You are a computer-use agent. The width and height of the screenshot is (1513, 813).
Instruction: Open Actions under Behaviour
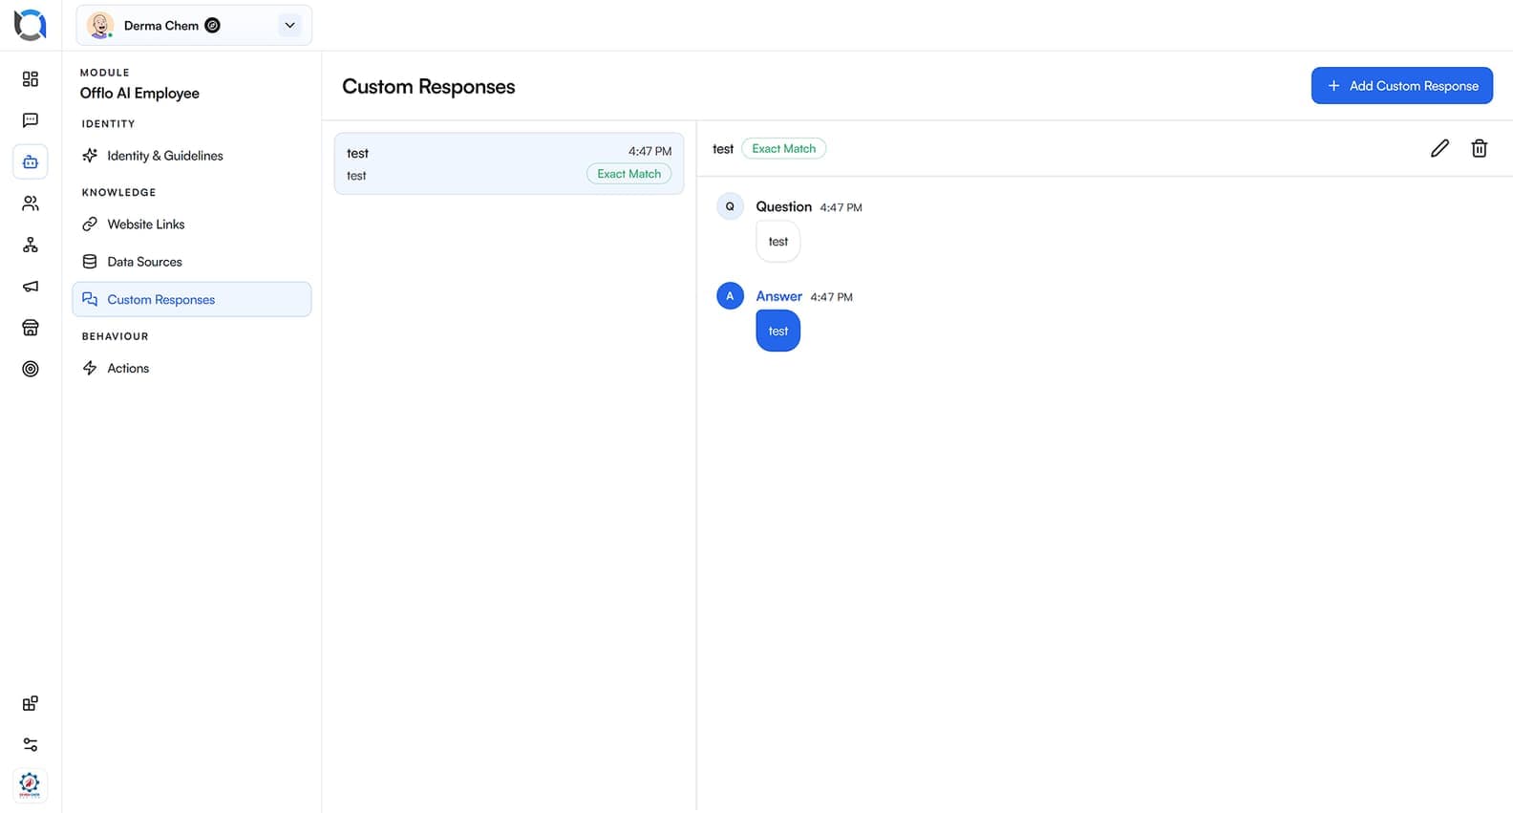(x=192, y=368)
